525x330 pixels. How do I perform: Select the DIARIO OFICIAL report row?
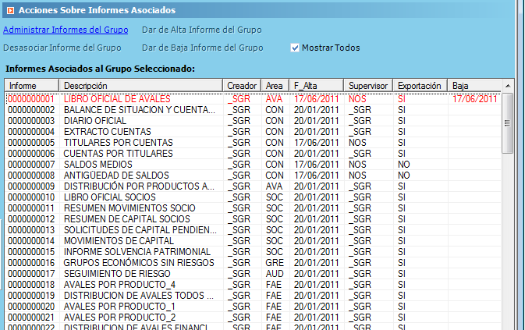tap(253, 121)
